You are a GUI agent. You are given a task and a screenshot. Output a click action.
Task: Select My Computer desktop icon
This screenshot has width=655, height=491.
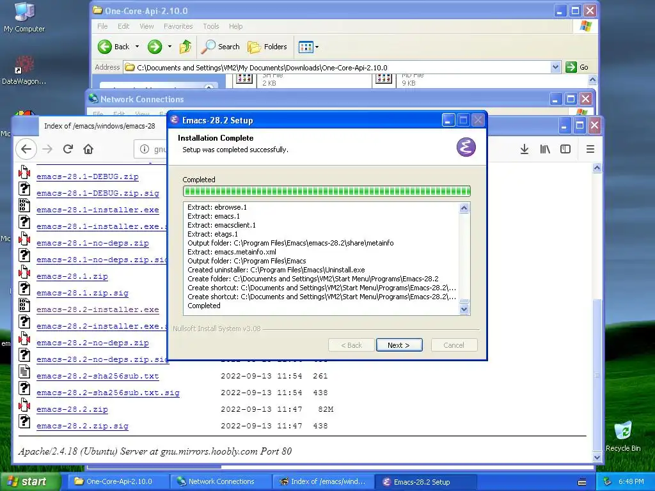(24, 17)
